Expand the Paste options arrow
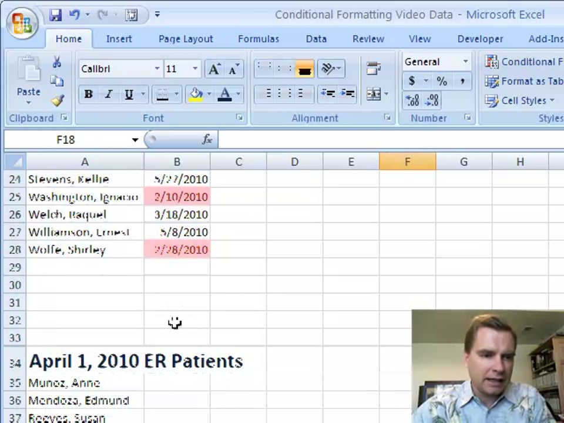 tap(28, 103)
